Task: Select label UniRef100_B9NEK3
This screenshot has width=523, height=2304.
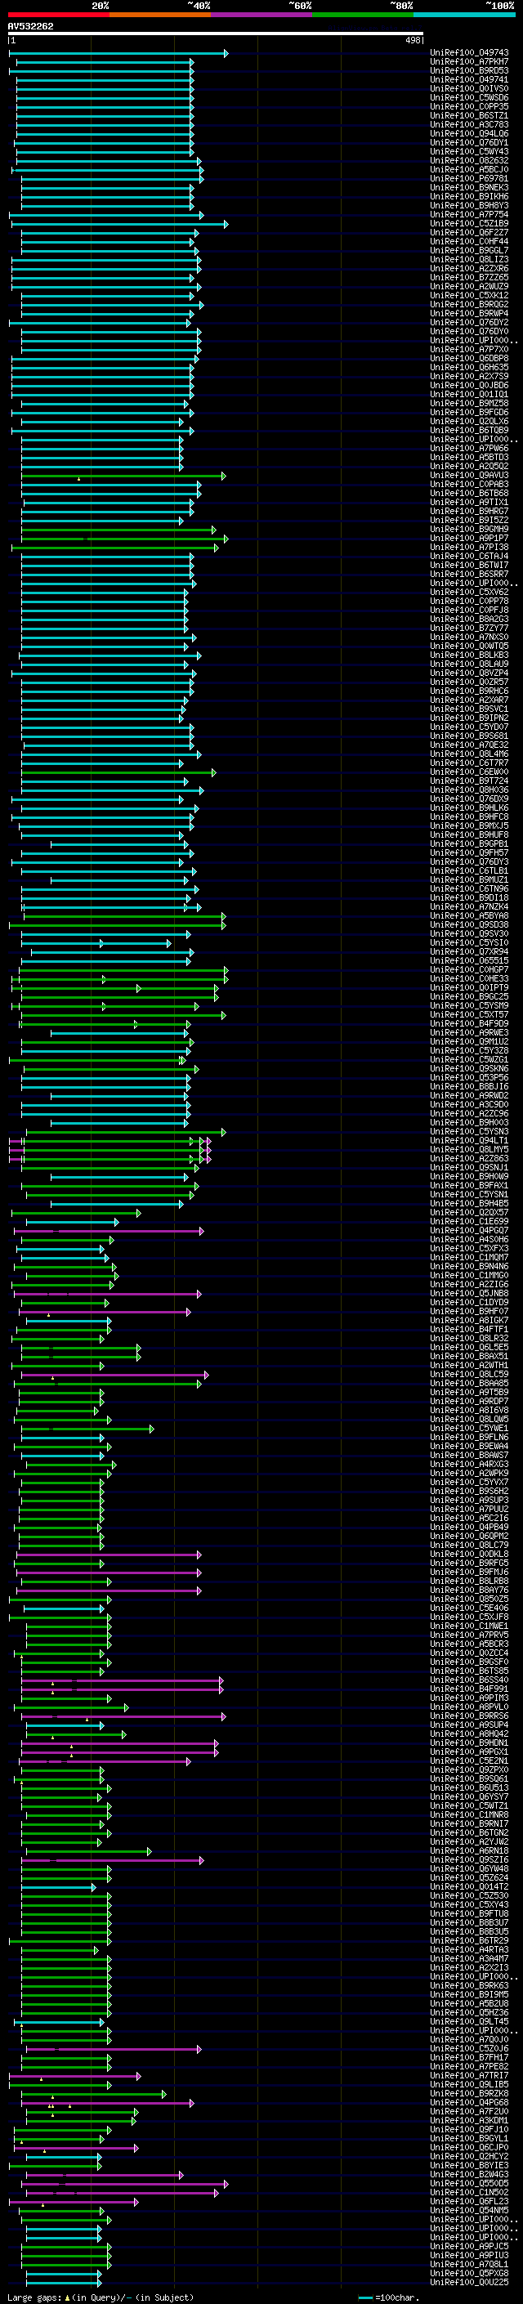Action: pos(469,188)
